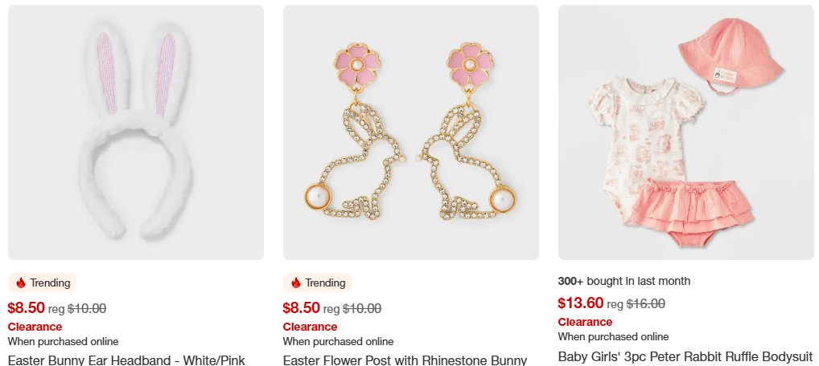The height and width of the screenshot is (366, 819).
Task: Open the Baby Girls' 3pc Peter Rabbit Bodysuit link
Action: pyautogui.click(x=685, y=356)
